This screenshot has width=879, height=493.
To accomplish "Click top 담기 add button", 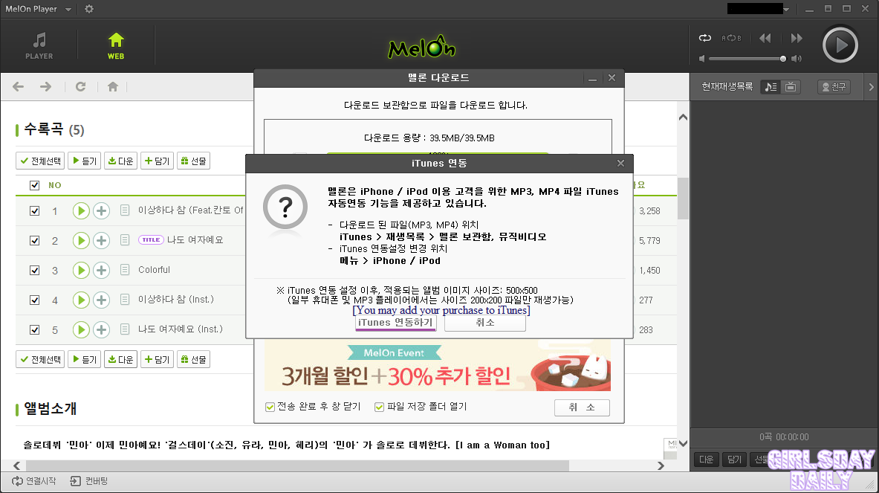I will pyautogui.click(x=157, y=161).
